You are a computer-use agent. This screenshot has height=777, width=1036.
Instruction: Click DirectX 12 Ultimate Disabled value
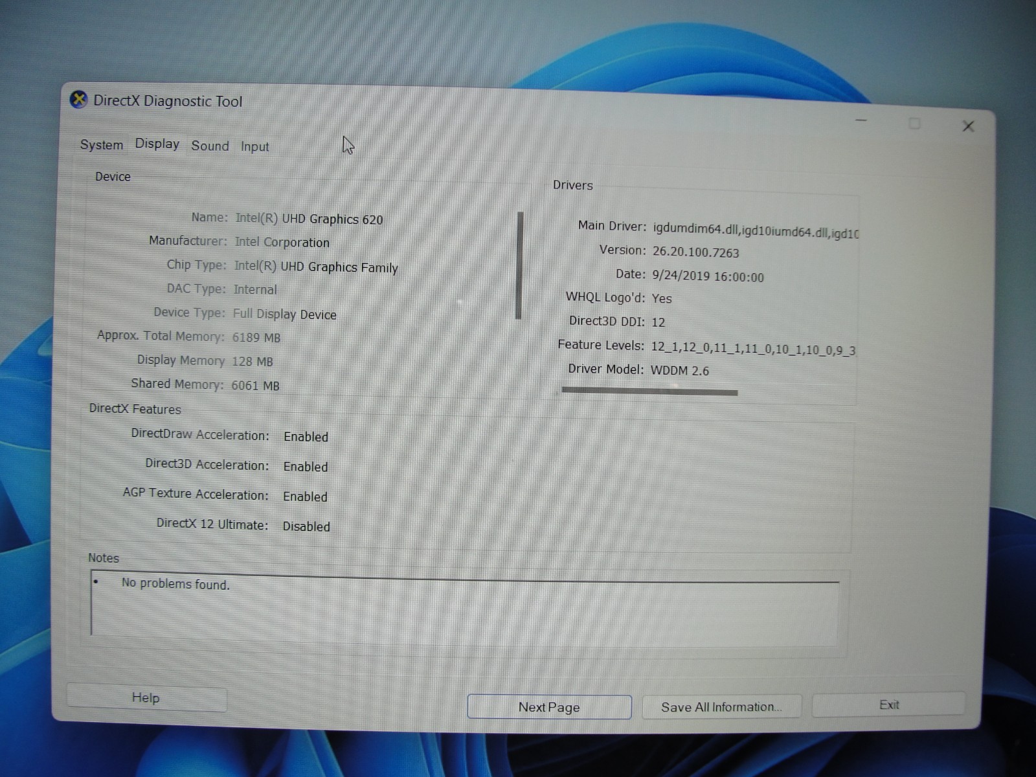tap(306, 526)
